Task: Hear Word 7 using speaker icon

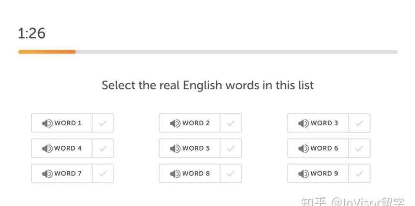Action: coord(47,174)
